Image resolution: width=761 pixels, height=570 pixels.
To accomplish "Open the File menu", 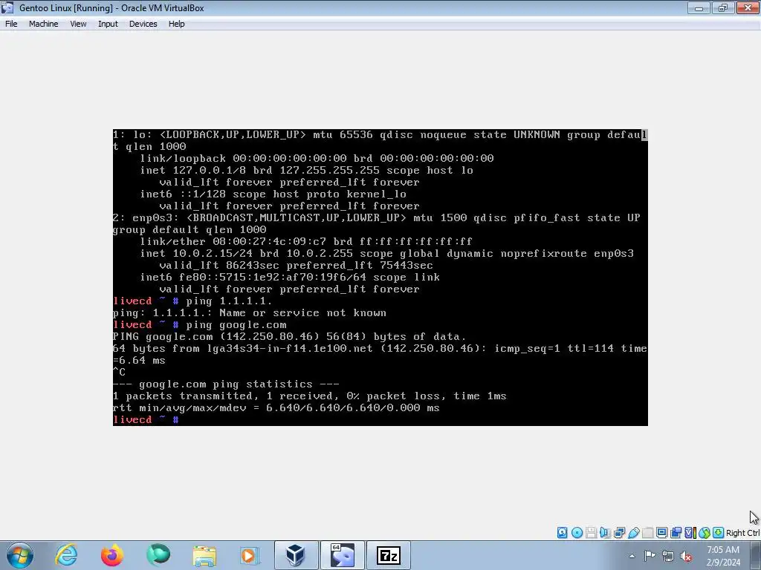I will point(11,24).
